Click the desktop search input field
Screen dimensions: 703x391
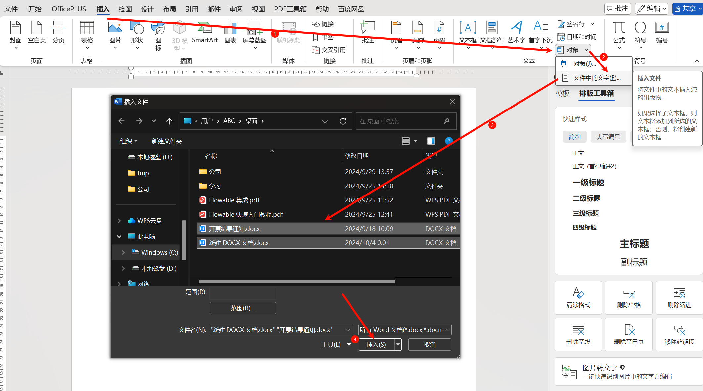pyautogui.click(x=400, y=121)
